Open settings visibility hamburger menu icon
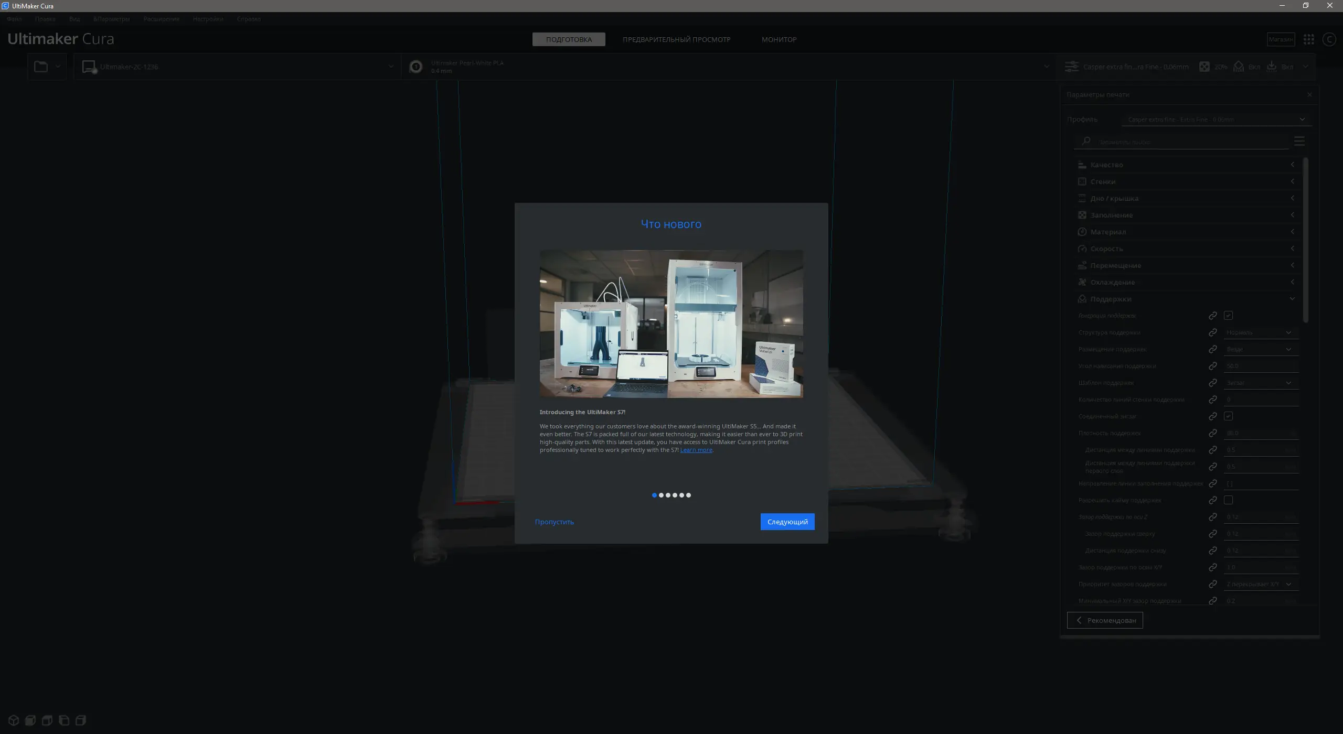This screenshot has width=1343, height=734. coord(1299,141)
